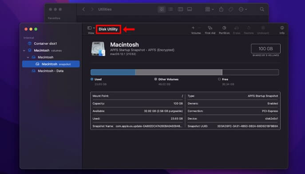This screenshot has width=305, height=174.
Task: Click the Erase toolbar icon
Action: pos(237,28)
